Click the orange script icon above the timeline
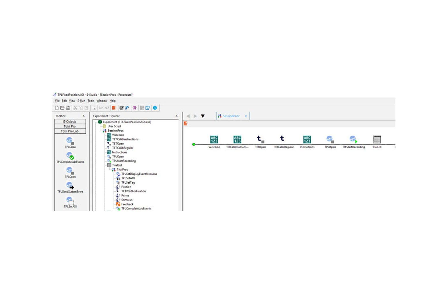The height and width of the screenshot is (288, 432). click(186, 124)
